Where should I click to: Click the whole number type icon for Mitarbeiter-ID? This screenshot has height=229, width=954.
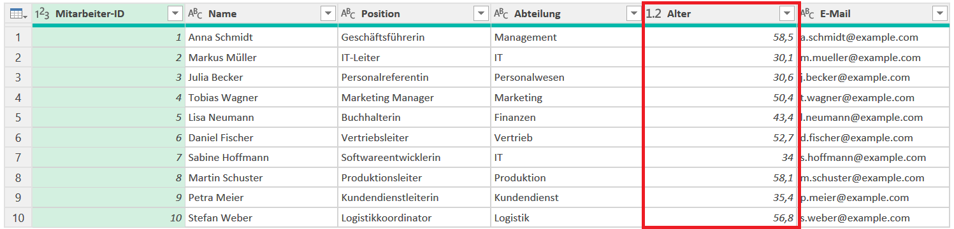pyautogui.click(x=41, y=13)
